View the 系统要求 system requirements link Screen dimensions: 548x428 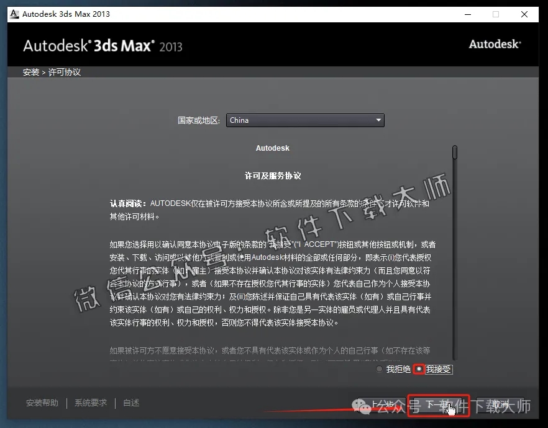(x=90, y=402)
